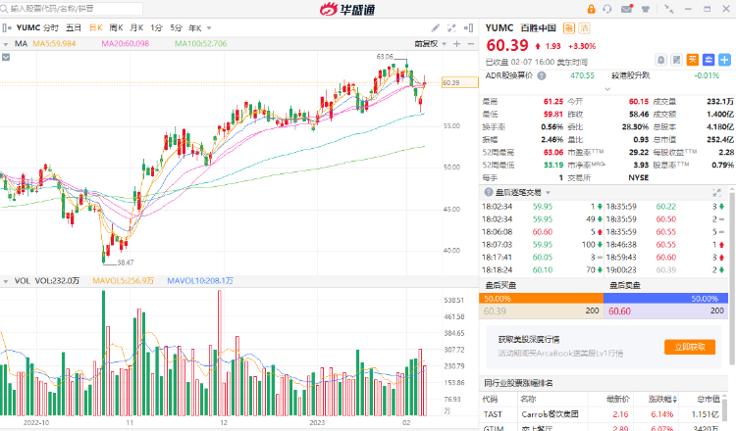Open the orange lock icon in title bar
736x431 pixels.
click(x=591, y=9)
